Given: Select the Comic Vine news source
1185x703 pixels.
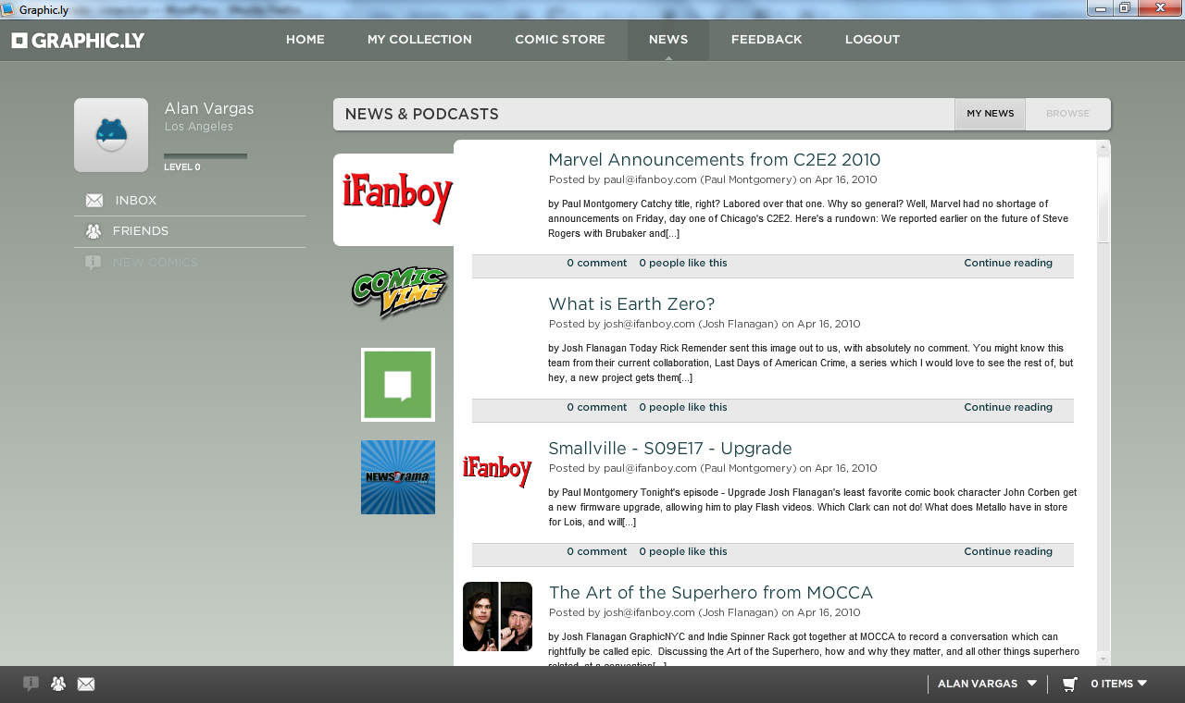Looking at the screenshot, I should 399,292.
